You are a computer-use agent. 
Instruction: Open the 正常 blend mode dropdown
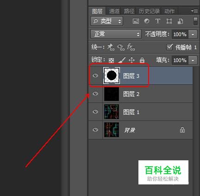116,34
